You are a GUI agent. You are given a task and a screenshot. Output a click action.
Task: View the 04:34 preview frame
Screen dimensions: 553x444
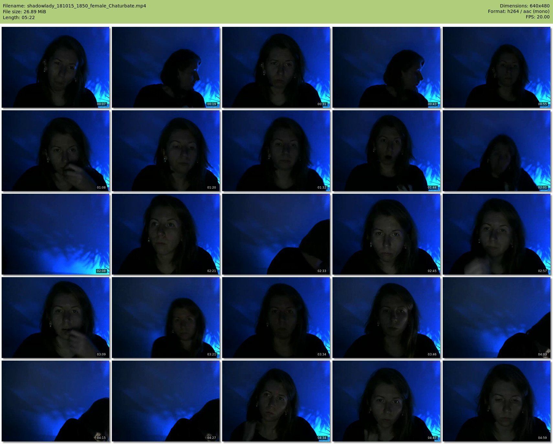(x=276, y=401)
